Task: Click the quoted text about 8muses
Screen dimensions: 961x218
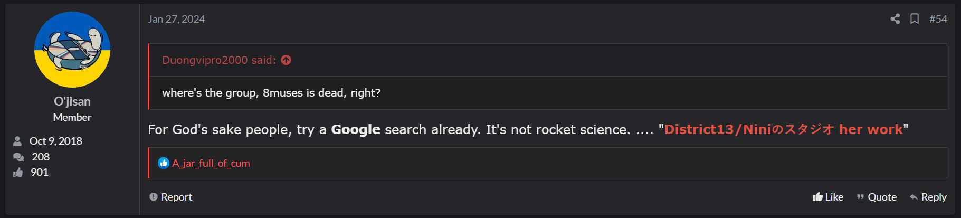Action: (271, 93)
